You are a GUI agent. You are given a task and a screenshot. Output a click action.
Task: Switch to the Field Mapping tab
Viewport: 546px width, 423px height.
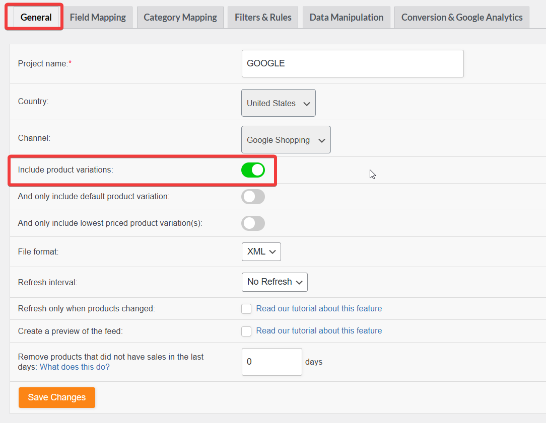coord(98,18)
